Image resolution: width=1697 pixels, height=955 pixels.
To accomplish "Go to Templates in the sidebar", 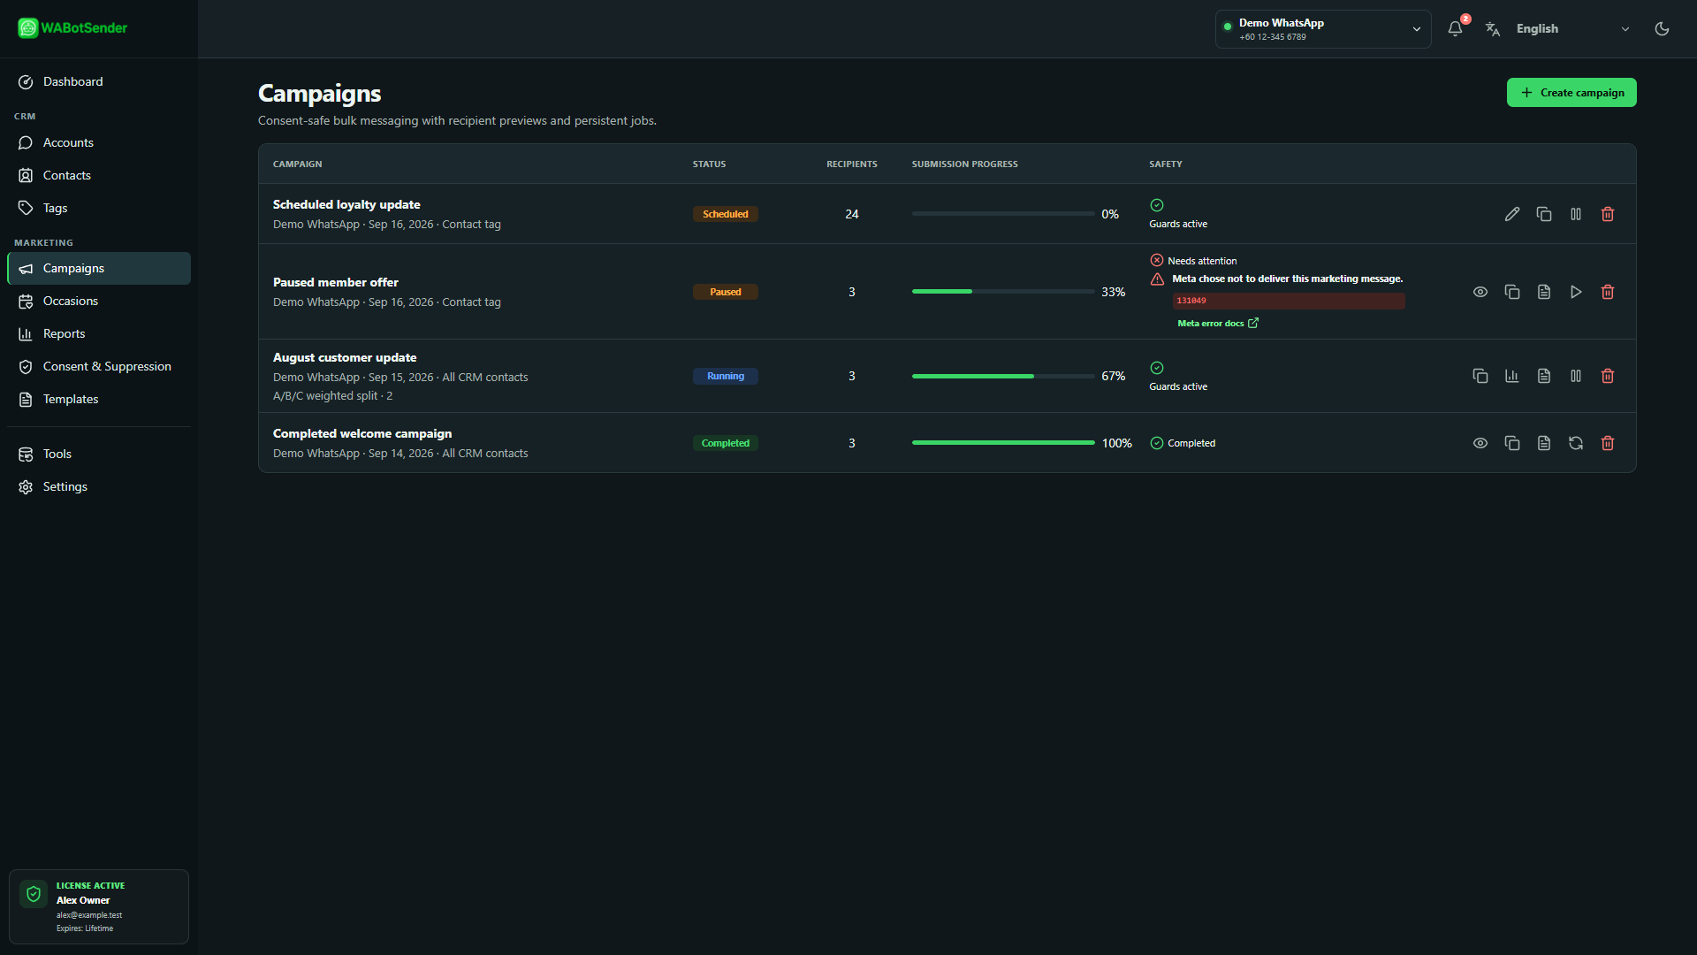I will point(99,399).
